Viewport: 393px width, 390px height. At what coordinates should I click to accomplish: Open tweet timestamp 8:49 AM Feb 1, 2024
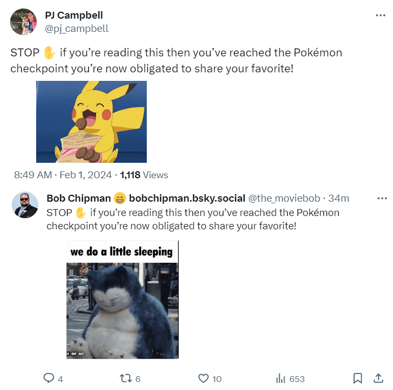pos(63,175)
